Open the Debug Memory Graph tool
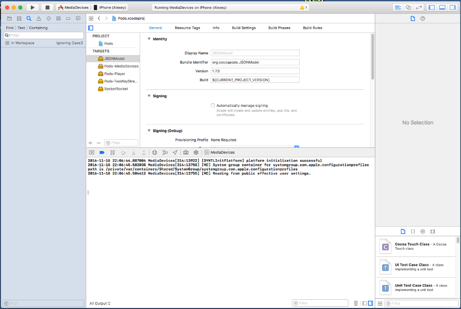The image size is (461, 309). click(165, 152)
